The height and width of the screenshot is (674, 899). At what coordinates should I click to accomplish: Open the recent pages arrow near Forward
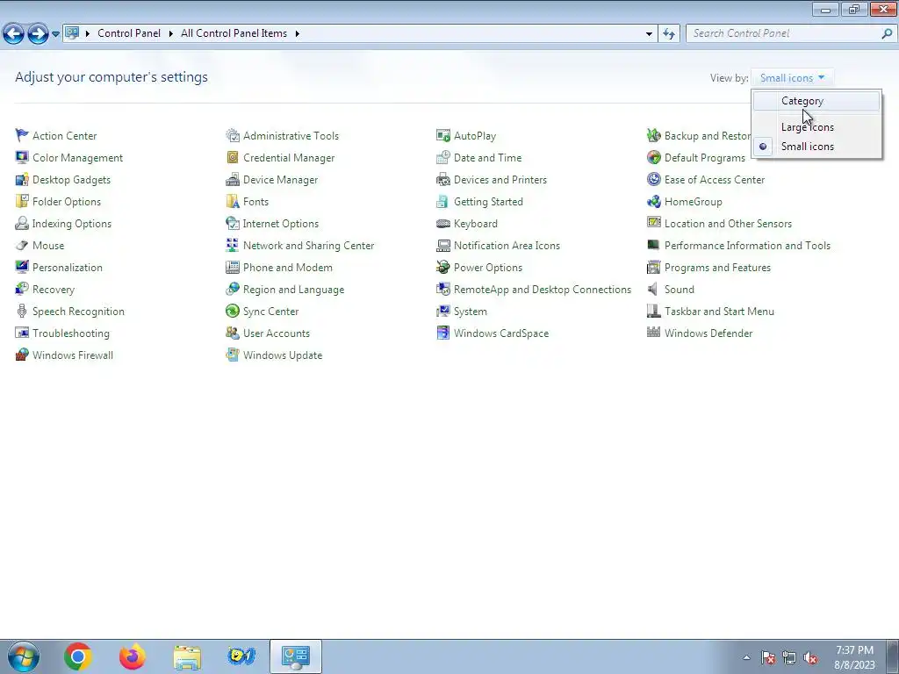point(55,34)
